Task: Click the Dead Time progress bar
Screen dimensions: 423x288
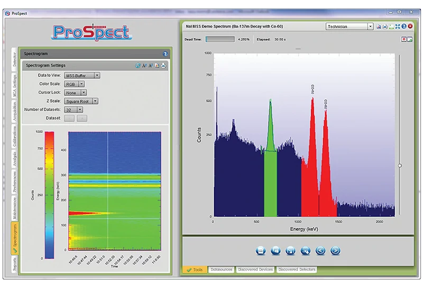Action: 220,40
